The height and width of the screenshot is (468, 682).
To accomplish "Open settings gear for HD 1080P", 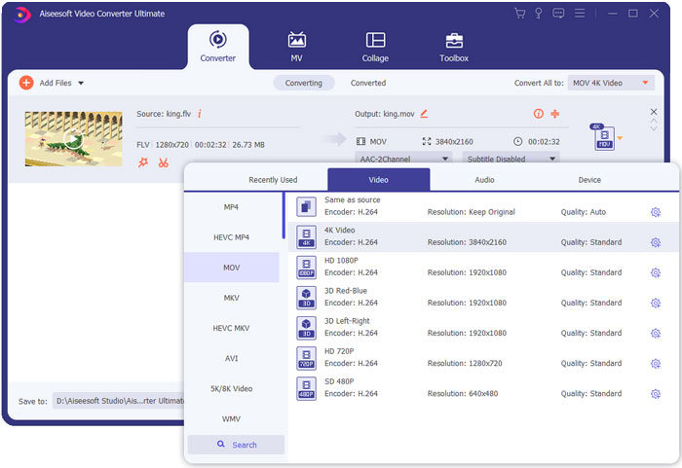I will click(x=656, y=272).
